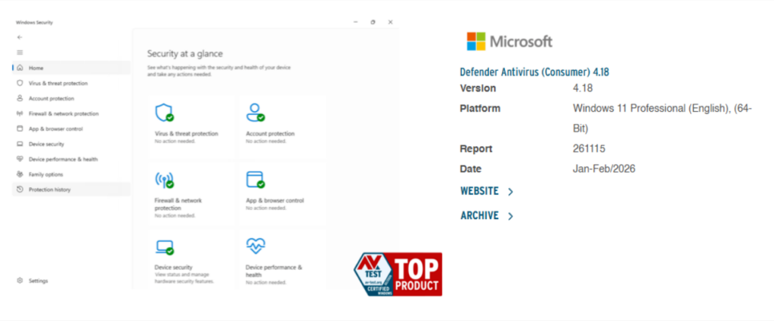The image size is (774, 321).
Task: Click the AV-TEST Top Product badge
Action: click(x=398, y=274)
